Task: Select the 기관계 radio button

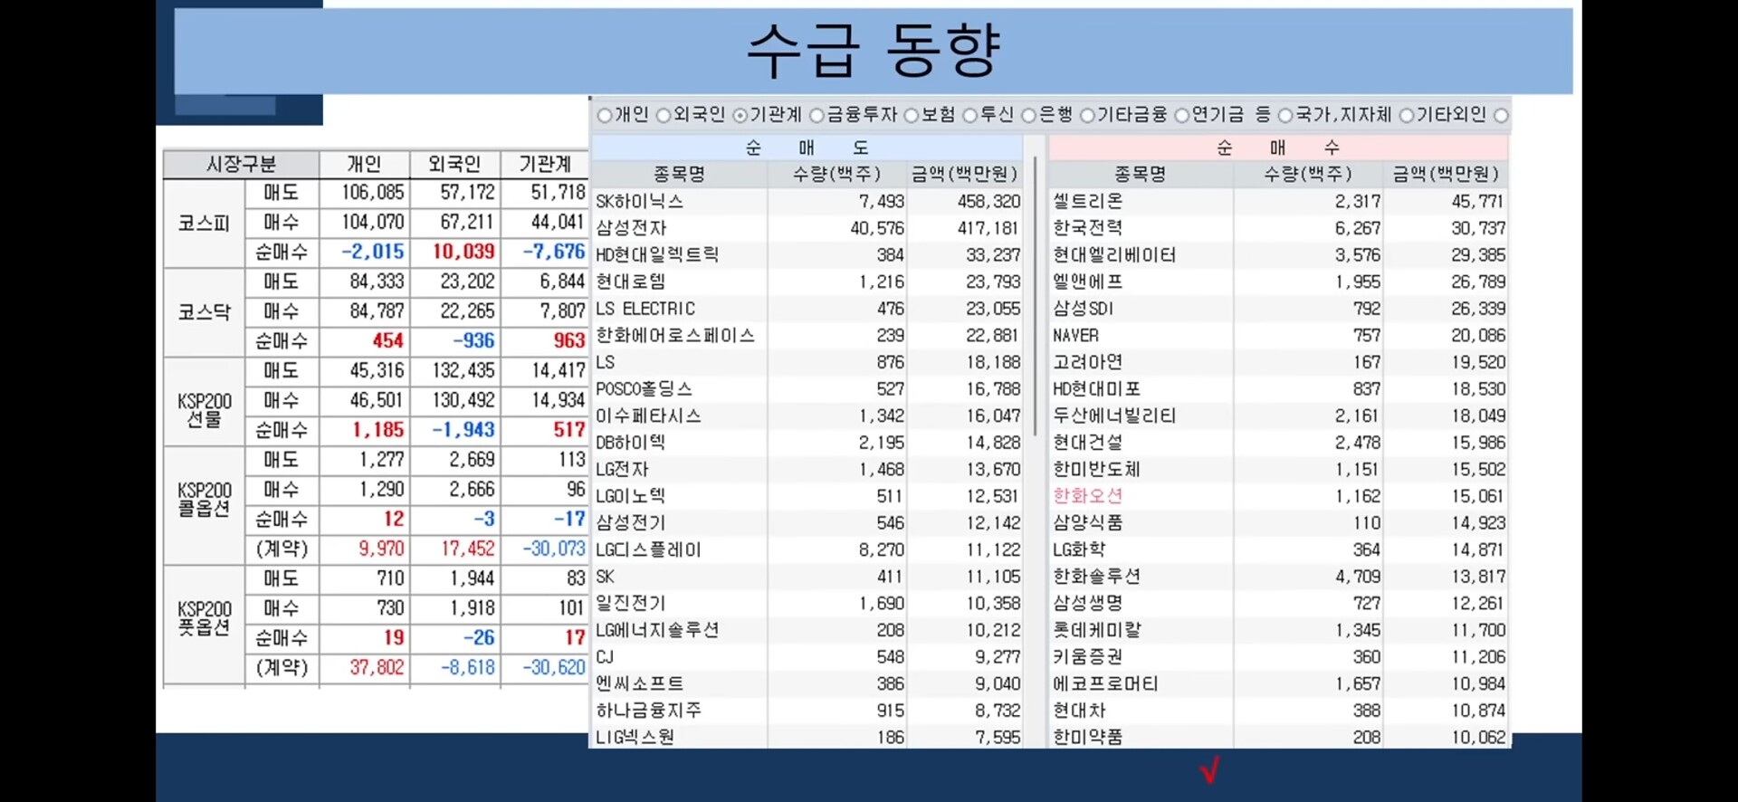Action: [x=740, y=115]
